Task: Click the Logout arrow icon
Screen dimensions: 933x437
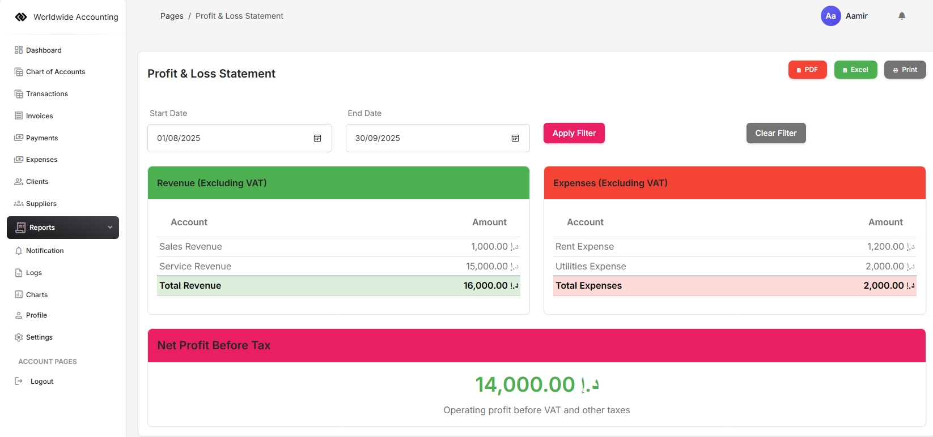Action: pos(19,382)
